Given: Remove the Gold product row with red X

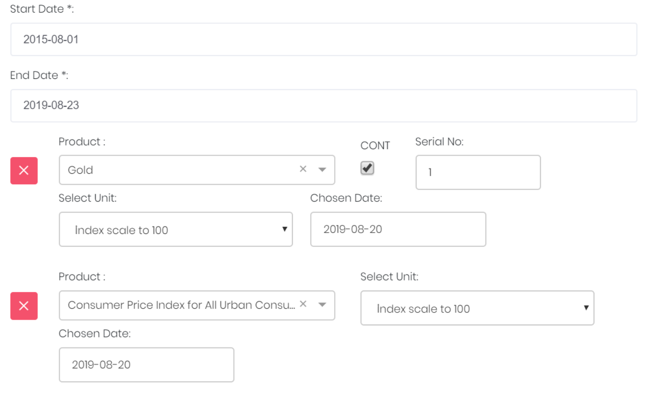Looking at the screenshot, I should 24,170.
